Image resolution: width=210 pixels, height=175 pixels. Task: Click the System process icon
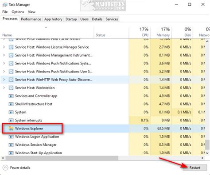coord(11,112)
